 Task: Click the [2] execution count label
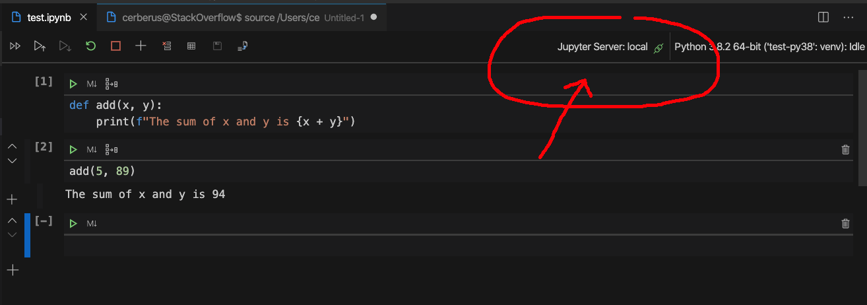(x=44, y=147)
